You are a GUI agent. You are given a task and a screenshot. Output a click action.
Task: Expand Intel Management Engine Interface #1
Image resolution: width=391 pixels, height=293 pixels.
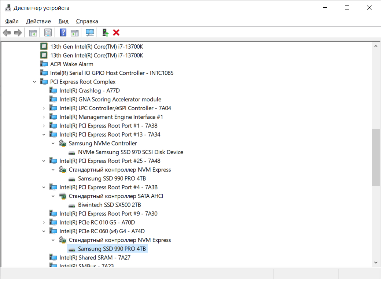(44, 117)
